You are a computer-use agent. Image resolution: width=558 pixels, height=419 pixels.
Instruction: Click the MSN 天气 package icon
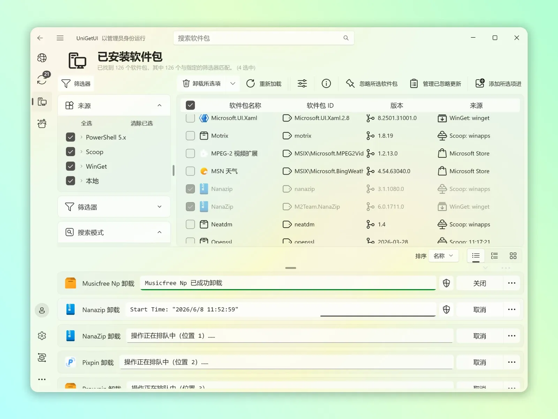coord(204,171)
